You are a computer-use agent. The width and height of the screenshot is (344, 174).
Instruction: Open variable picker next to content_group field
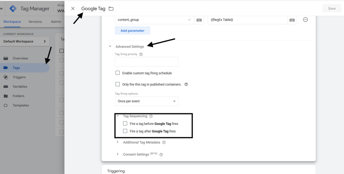coord(199,20)
